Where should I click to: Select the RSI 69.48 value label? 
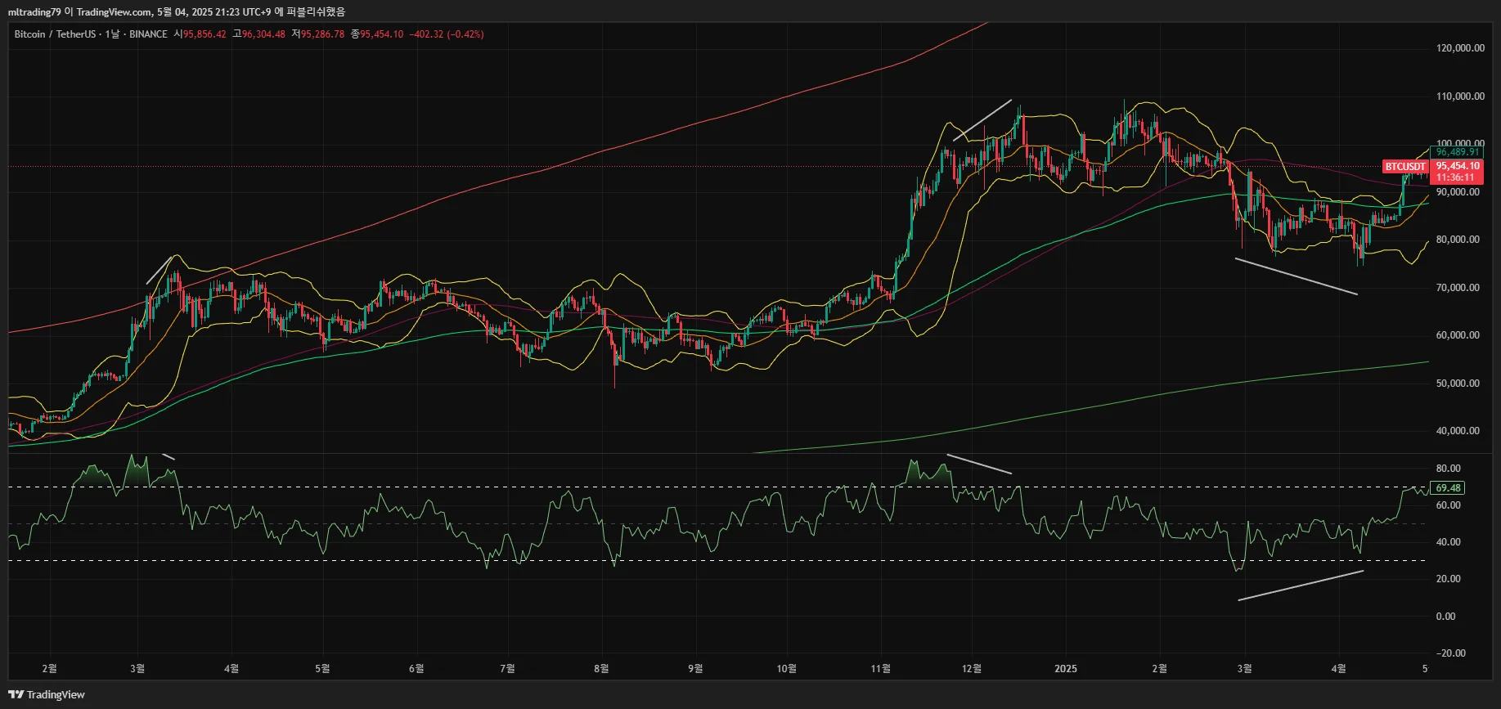pos(1448,488)
